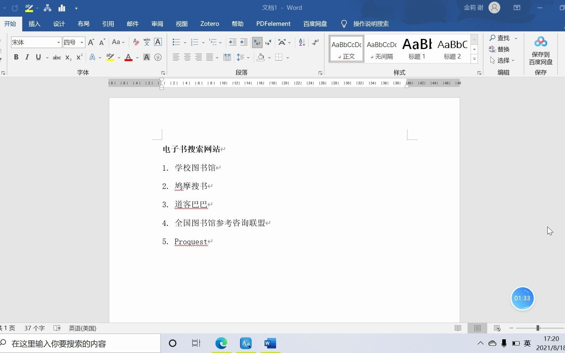Decrease indent icon
This screenshot has width=565, height=353.
232,42
